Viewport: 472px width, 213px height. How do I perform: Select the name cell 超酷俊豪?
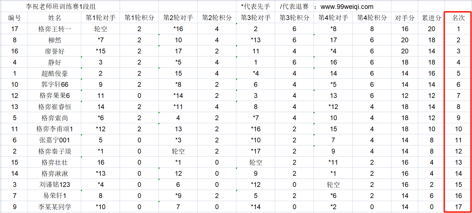coord(55,73)
